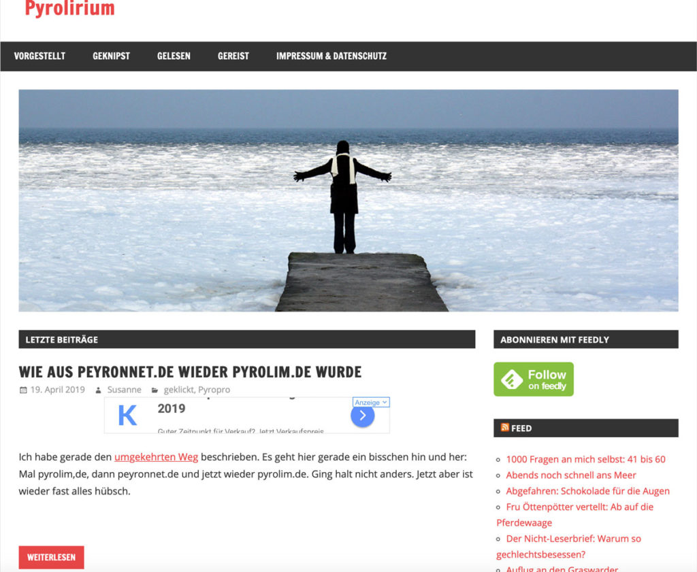Click the Pyrolirium site title
The image size is (697, 572).
(x=70, y=8)
